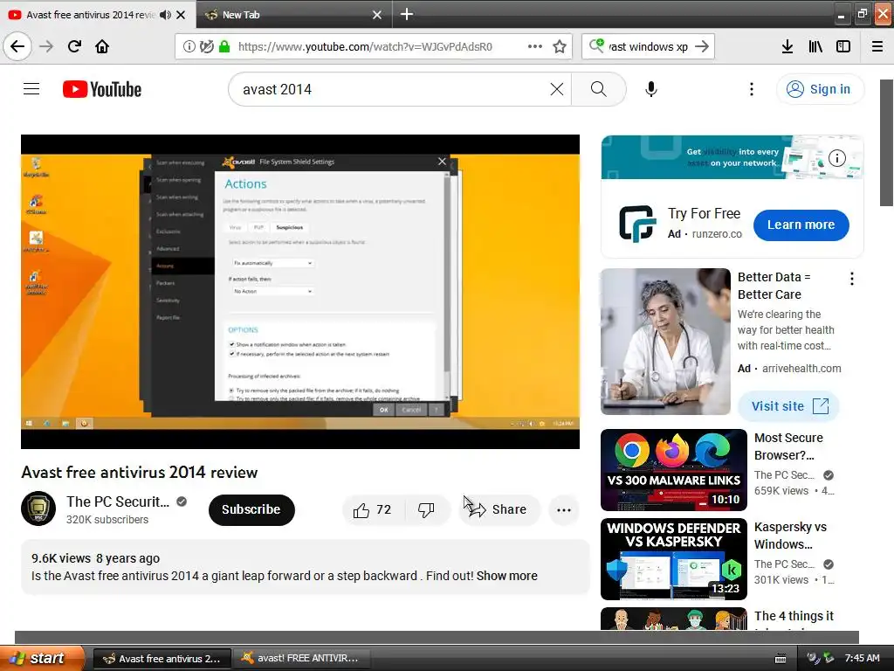Image resolution: width=894 pixels, height=671 pixels.
Task: Open YouTube settings three-dot menu
Action: [x=752, y=89]
